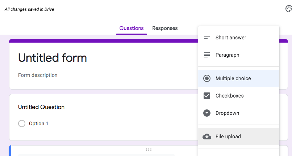The image size is (292, 156).
Task: Switch to the Questions tab
Action: [132, 28]
